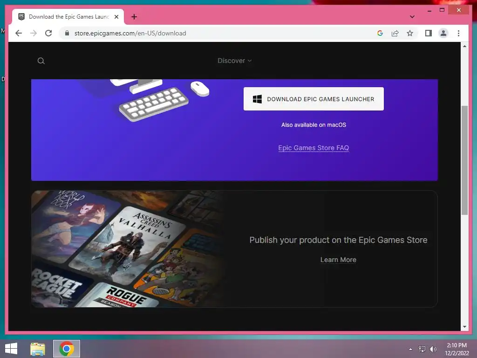Click the 'Also available on macOS' text
This screenshot has height=358, width=477.
click(313, 125)
